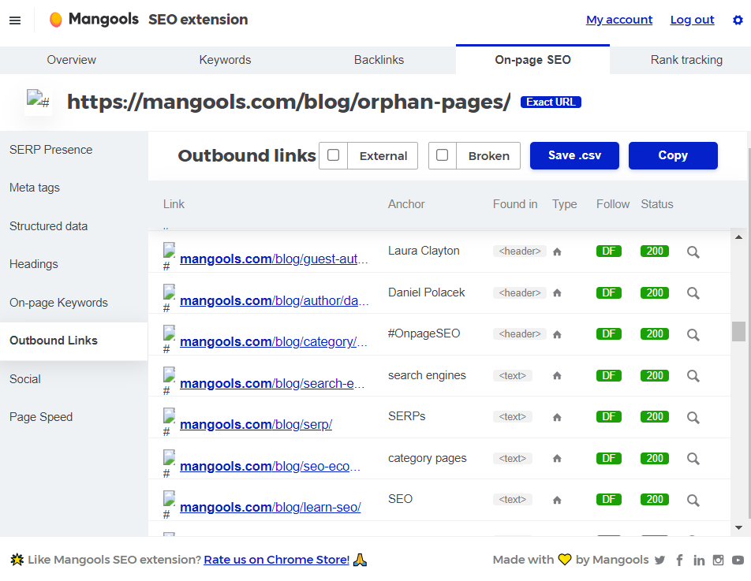Open the Mangools Twitter page

point(659,560)
